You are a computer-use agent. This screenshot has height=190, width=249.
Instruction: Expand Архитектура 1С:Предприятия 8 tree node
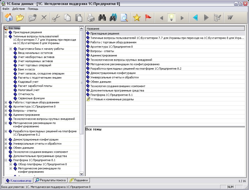[x=6, y=106]
